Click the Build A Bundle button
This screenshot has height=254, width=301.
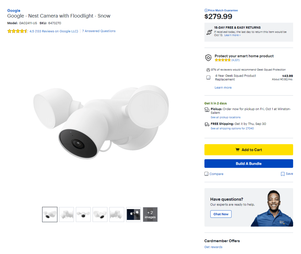click(249, 164)
